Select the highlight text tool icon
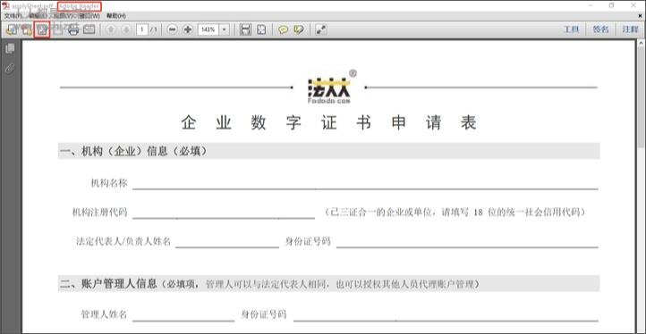This screenshot has height=334, width=646. 299,29
